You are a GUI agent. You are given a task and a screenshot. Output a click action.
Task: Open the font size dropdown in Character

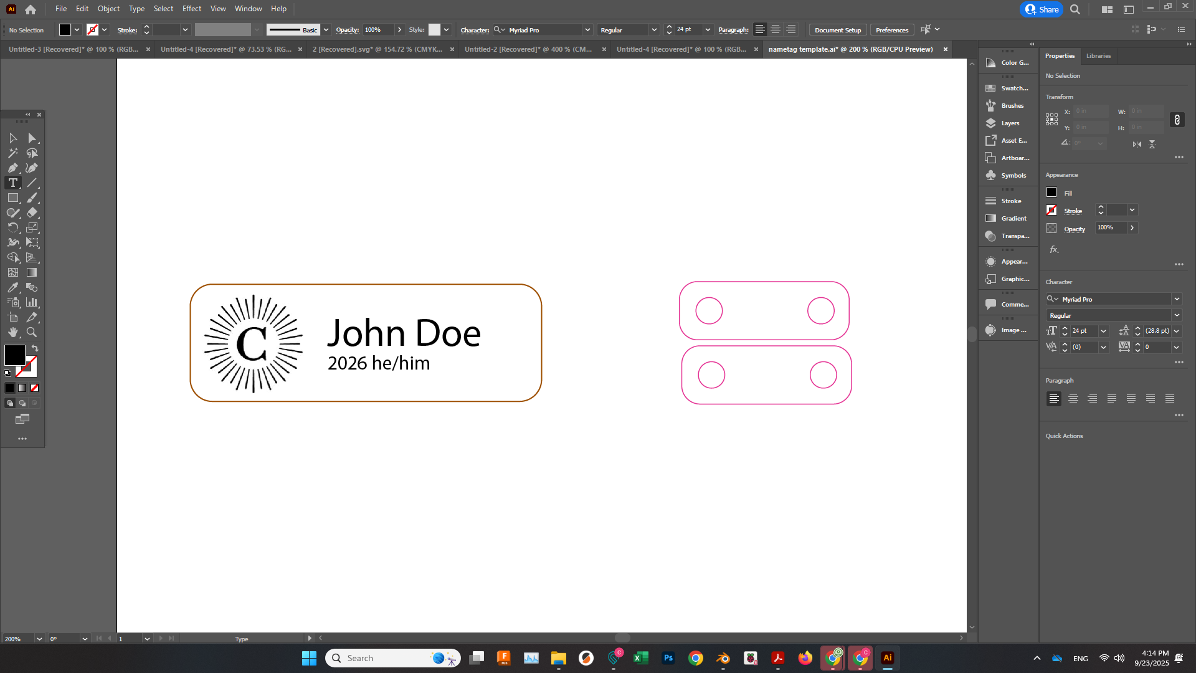[x=1104, y=331]
